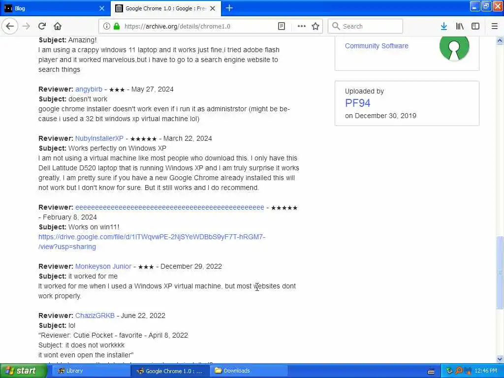The image size is (504, 378).
Task: Click the text 'Works perfectly on Windows XP'
Action: click(117, 148)
